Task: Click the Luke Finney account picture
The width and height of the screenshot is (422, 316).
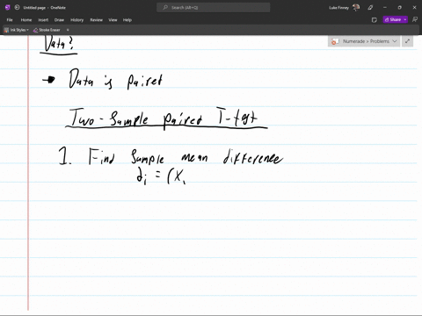Action: pos(356,8)
